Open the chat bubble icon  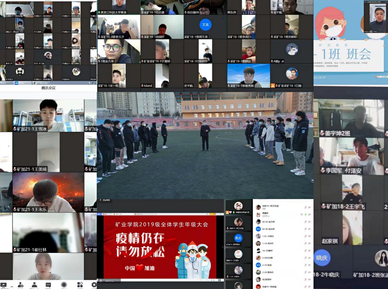[48, 285]
